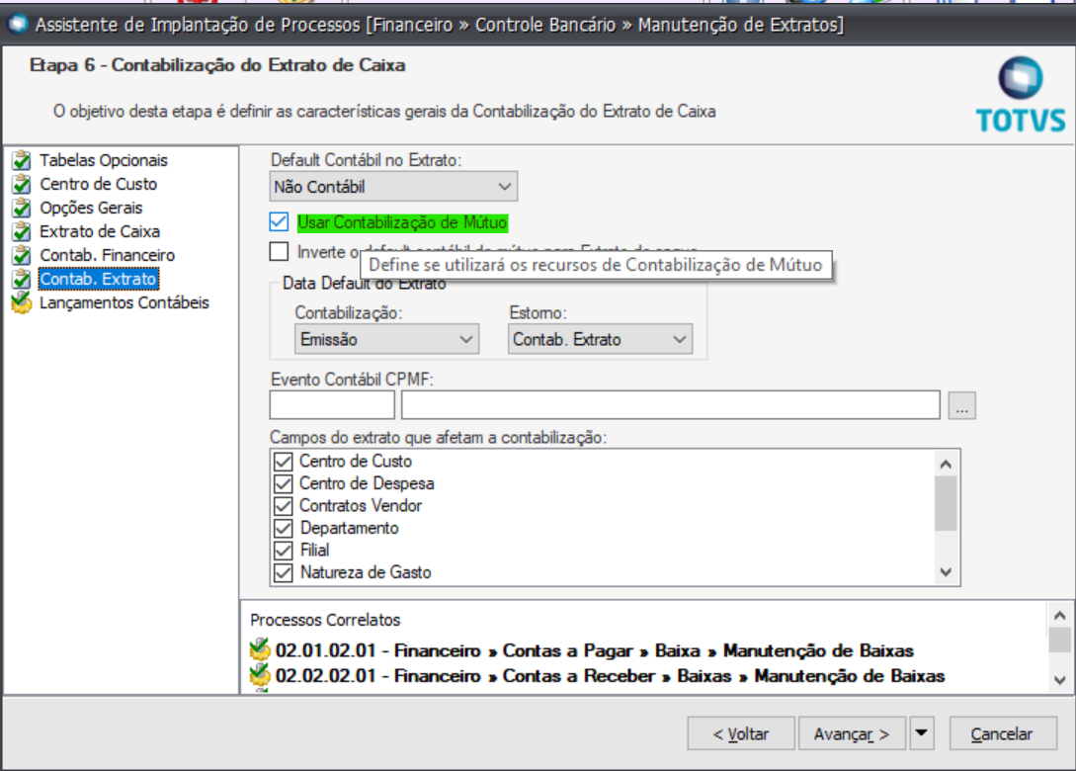Click the Tabelas Opcionais step checkmark icon

point(22,160)
